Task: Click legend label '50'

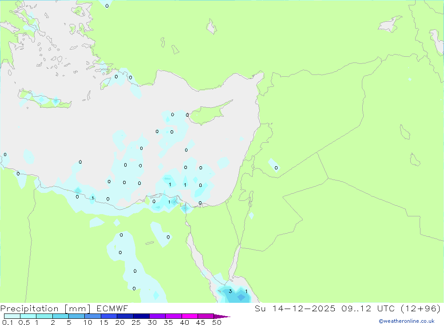Action: 217,322
